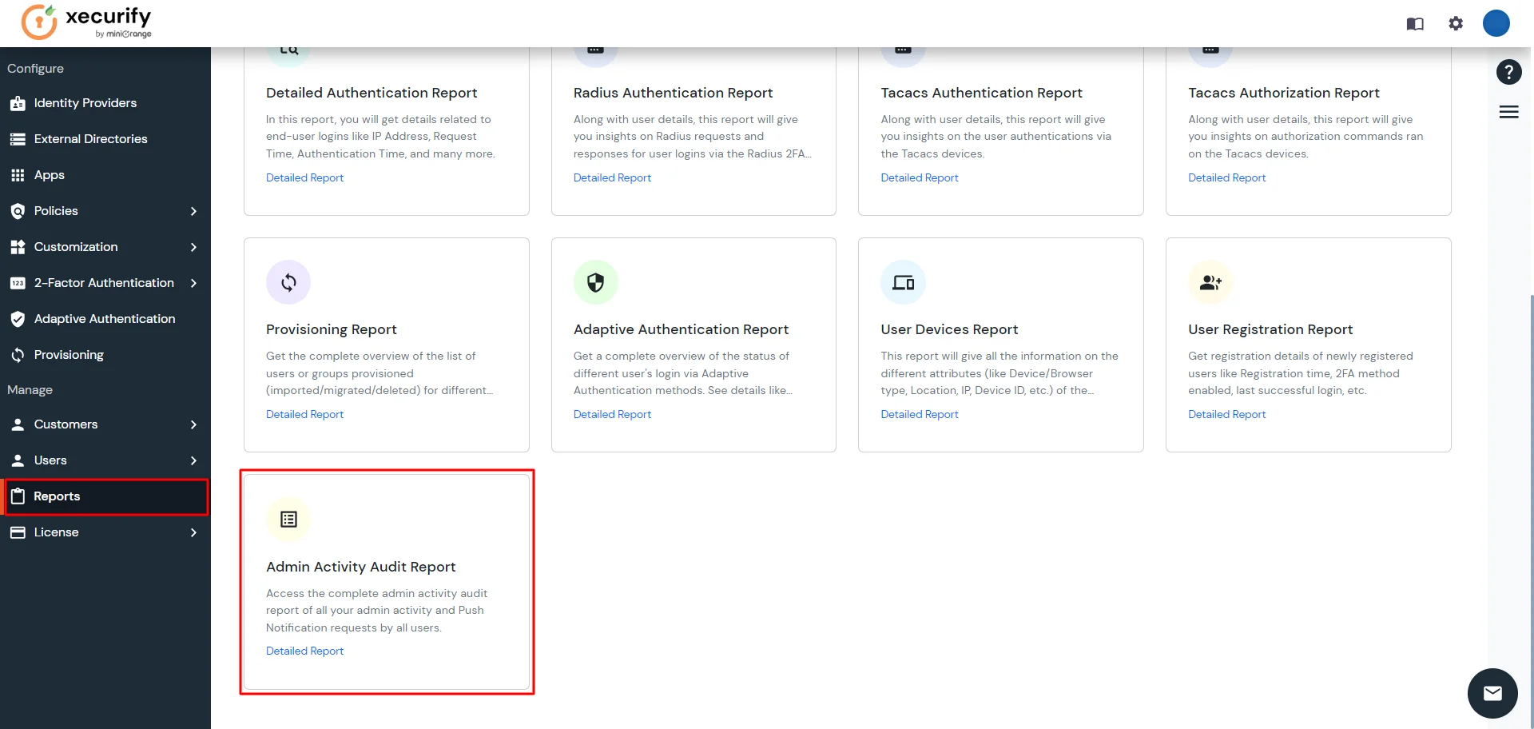Click the User Registration Report people icon
This screenshot has width=1534, height=729.
(1210, 281)
